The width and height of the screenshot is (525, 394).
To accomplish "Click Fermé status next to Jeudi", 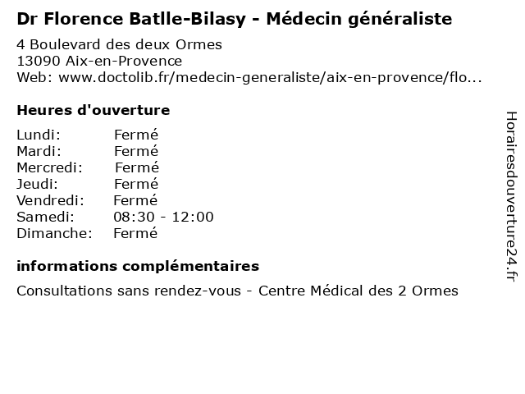I will [x=136, y=184].
